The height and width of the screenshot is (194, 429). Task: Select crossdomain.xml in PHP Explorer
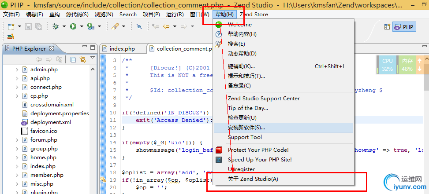click(x=52, y=105)
